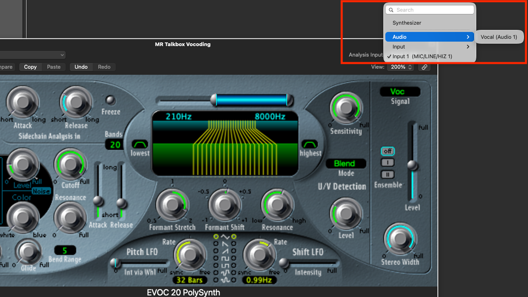The image size is (528, 297).
Task: Select stepped random waveform for Pitch LFO
Action: (216, 273)
